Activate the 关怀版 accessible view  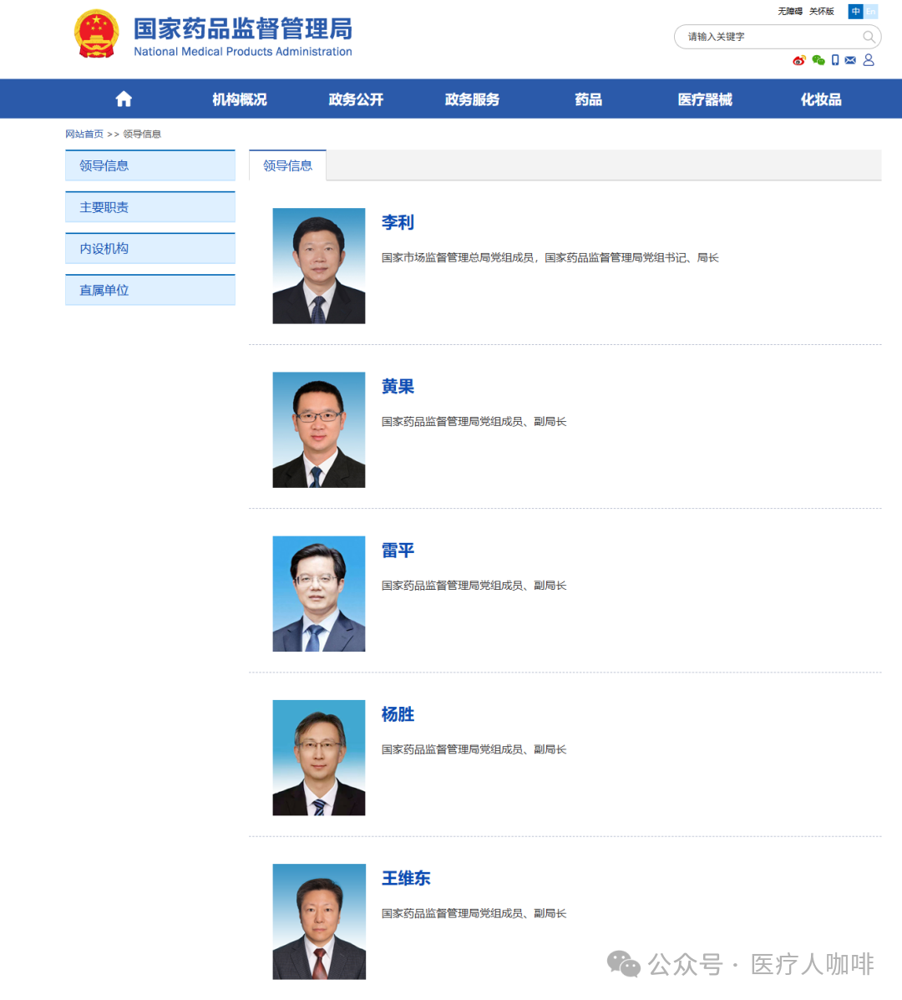(x=821, y=11)
